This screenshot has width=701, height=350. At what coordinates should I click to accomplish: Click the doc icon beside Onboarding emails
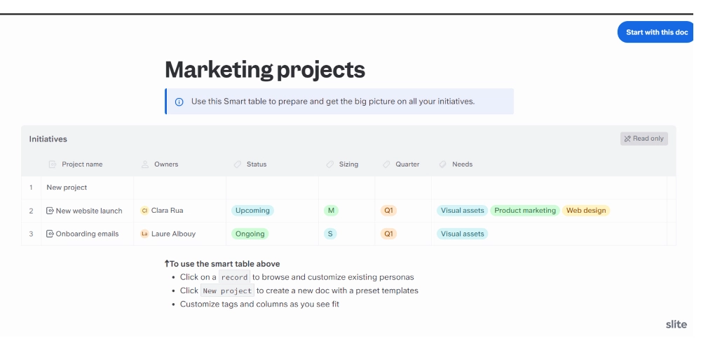pos(50,234)
